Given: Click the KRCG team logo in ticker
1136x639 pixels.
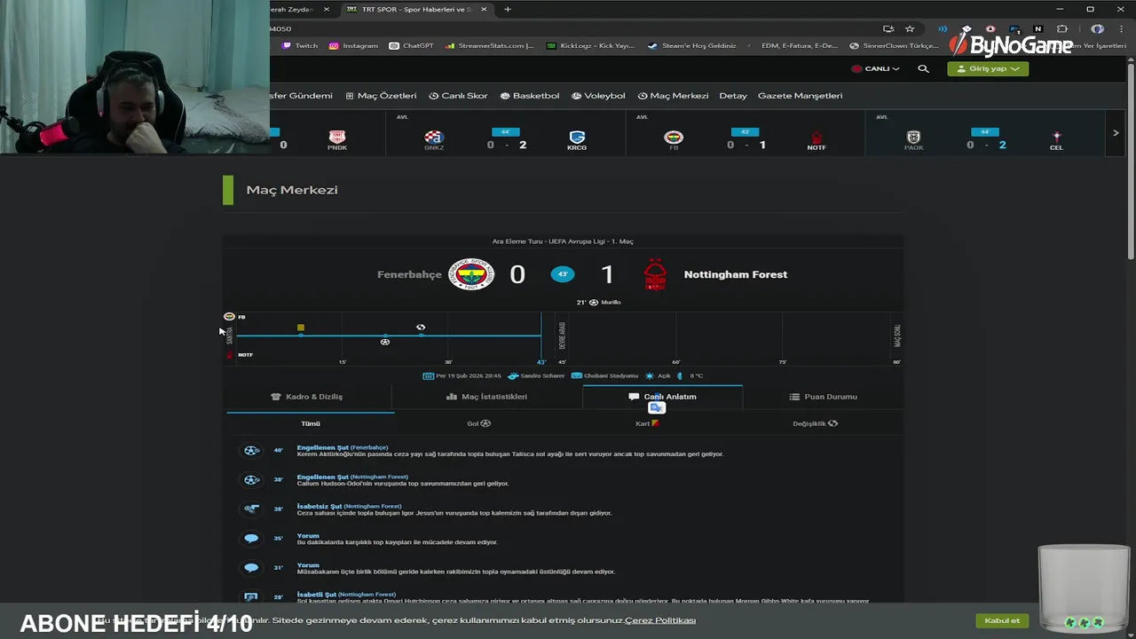Looking at the screenshot, I should tap(577, 137).
